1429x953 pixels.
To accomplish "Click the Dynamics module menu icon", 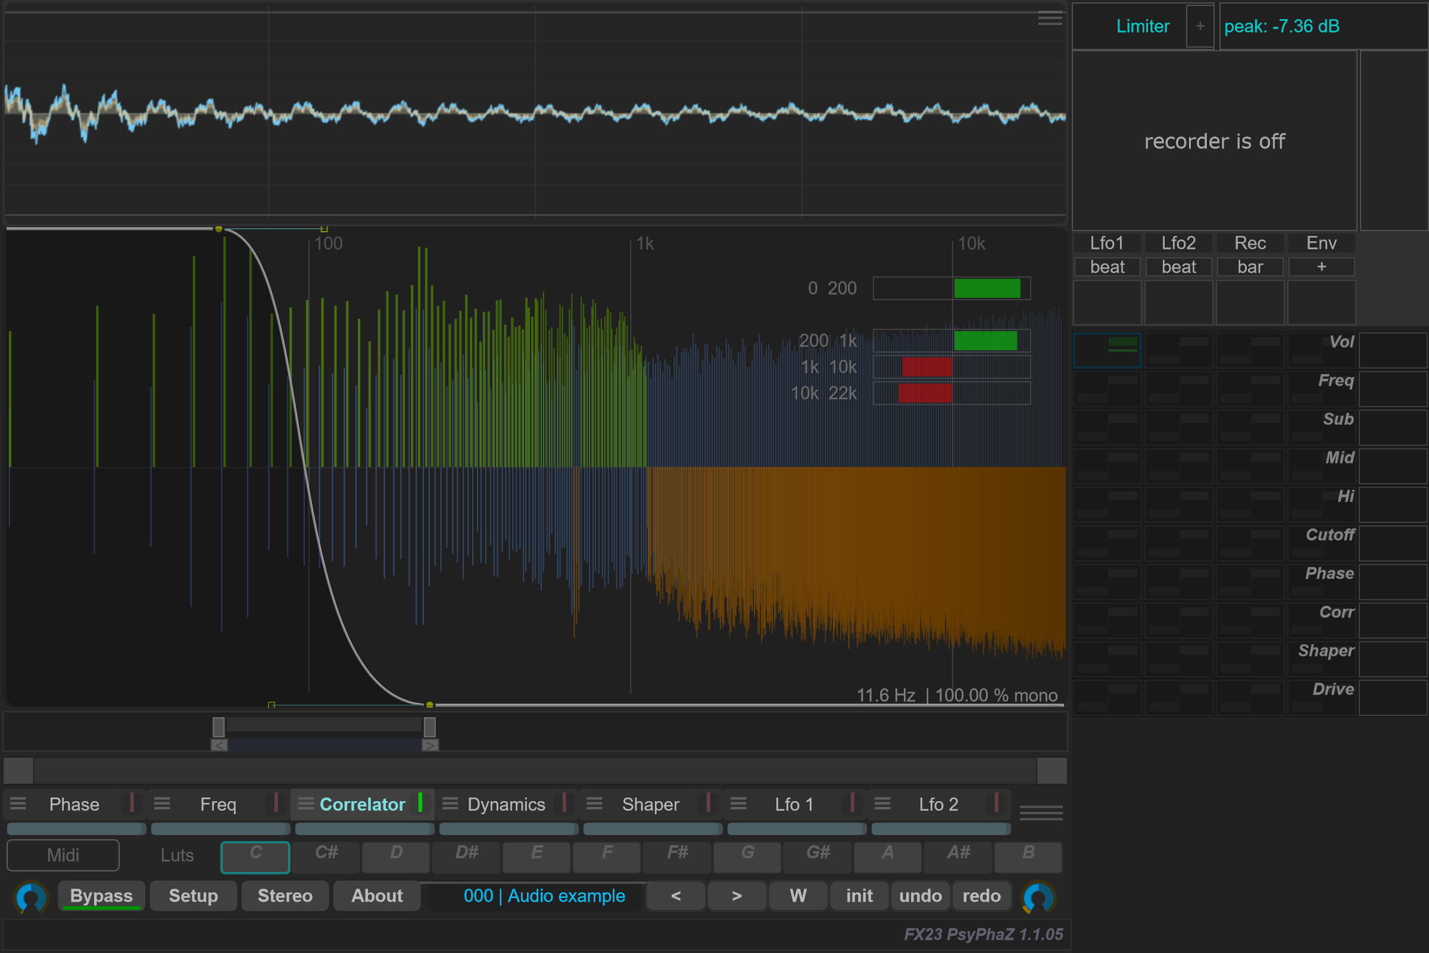I will click(x=450, y=803).
